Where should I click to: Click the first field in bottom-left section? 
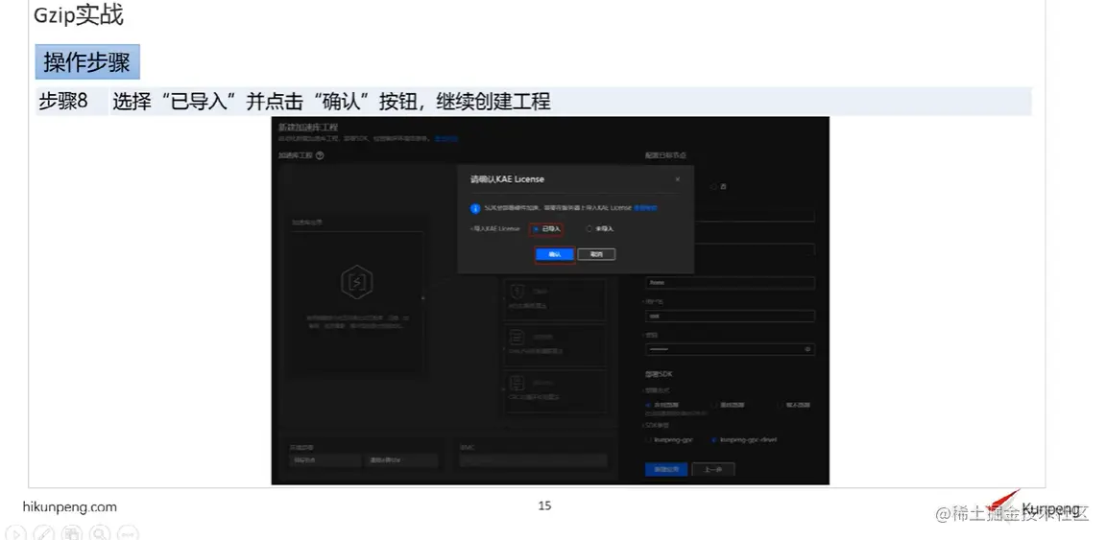pyautogui.click(x=325, y=460)
